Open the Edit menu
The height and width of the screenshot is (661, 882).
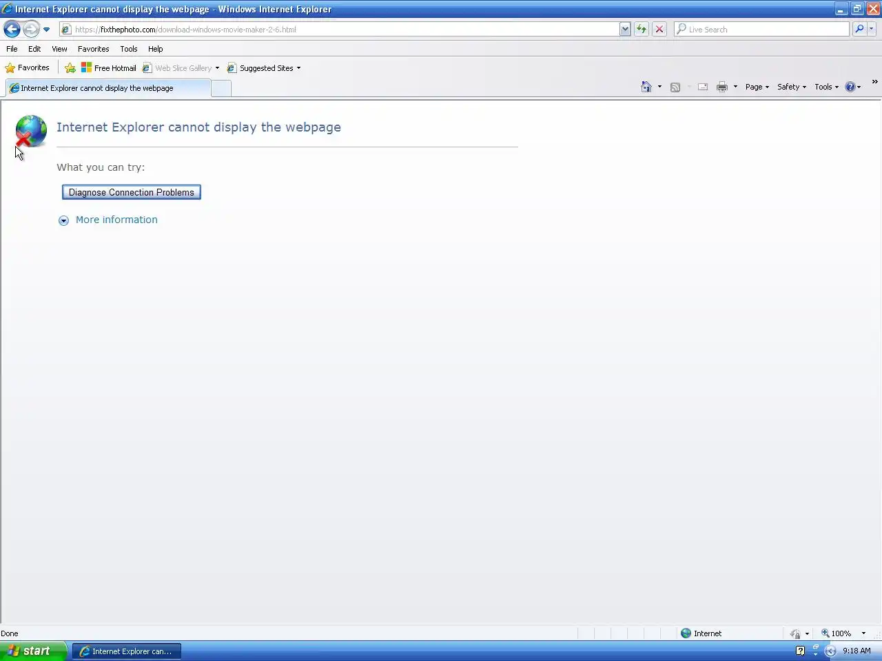click(34, 49)
